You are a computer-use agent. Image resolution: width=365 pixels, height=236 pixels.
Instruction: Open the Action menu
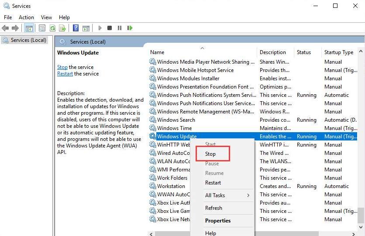[x=26, y=17]
